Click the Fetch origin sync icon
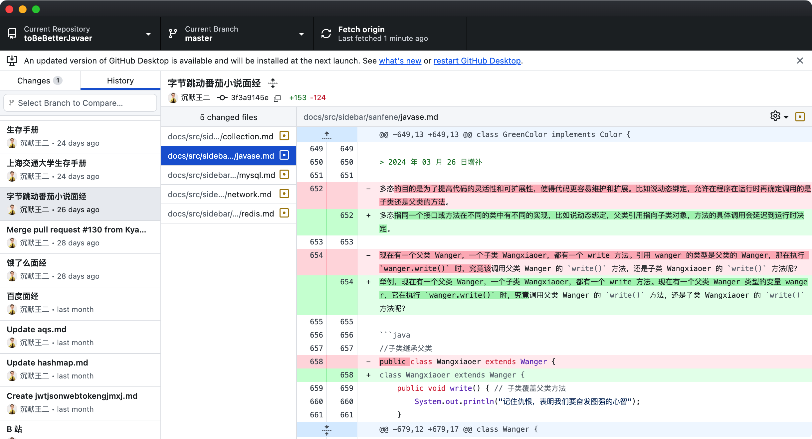Image resolution: width=812 pixels, height=439 pixels. (x=326, y=34)
